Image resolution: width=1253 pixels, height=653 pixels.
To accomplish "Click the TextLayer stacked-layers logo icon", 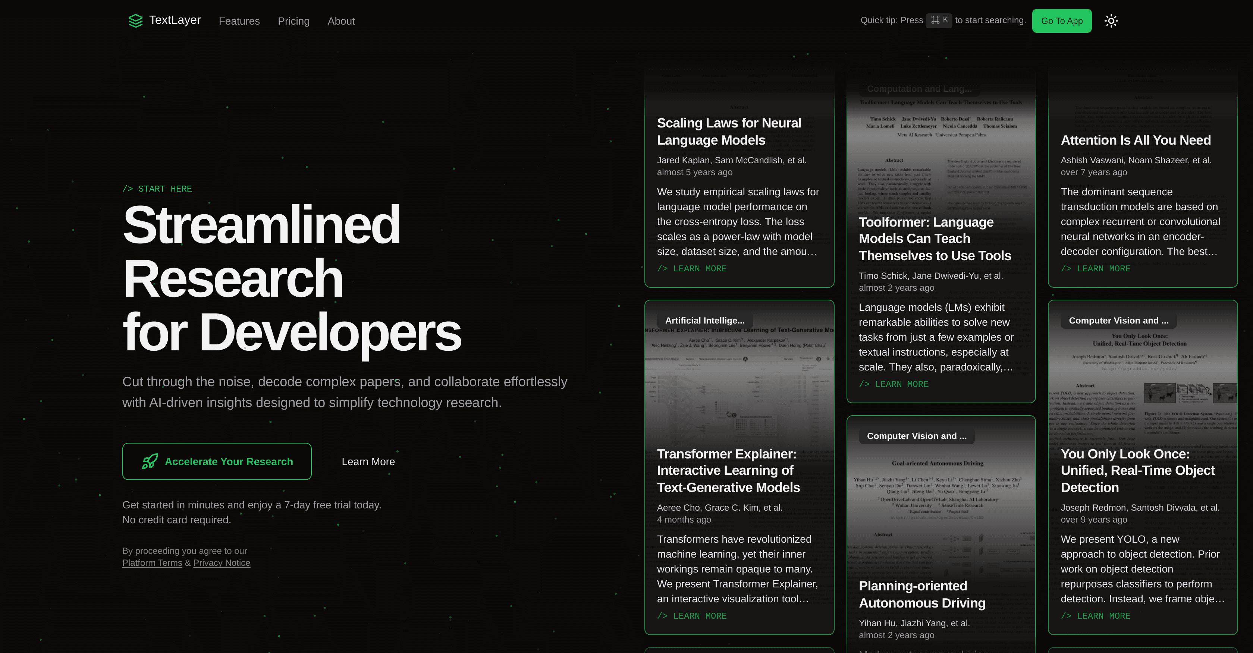I will click(135, 20).
